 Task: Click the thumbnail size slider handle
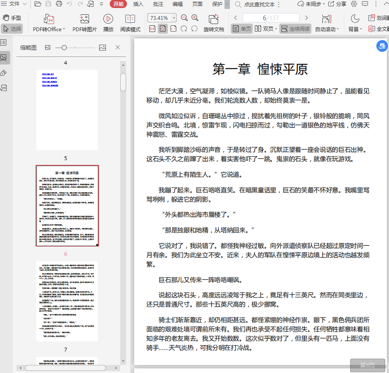tap(64, 48)
